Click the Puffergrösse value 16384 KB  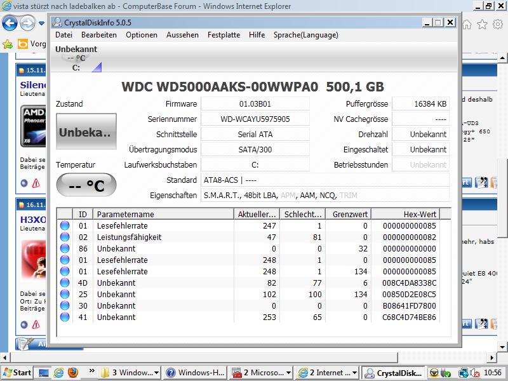click(x=420, y=104)
